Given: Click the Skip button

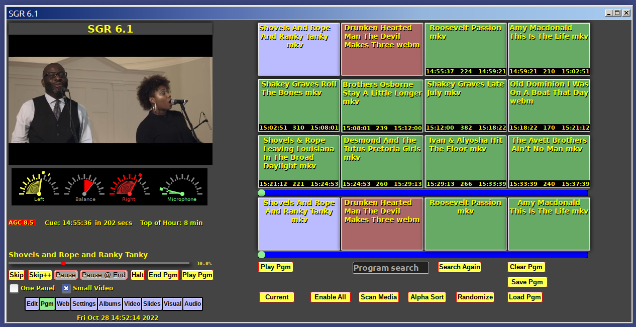Looking at the screenshot, I should [17, 275].
